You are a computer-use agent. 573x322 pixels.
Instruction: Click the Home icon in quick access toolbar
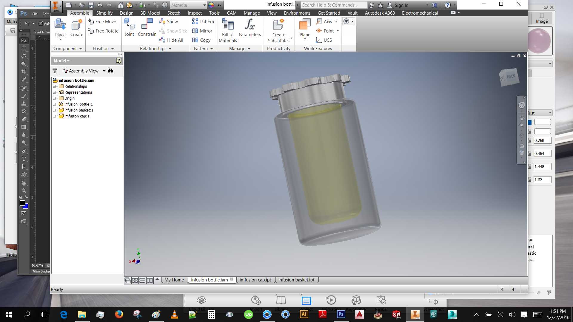pos(121,5)
